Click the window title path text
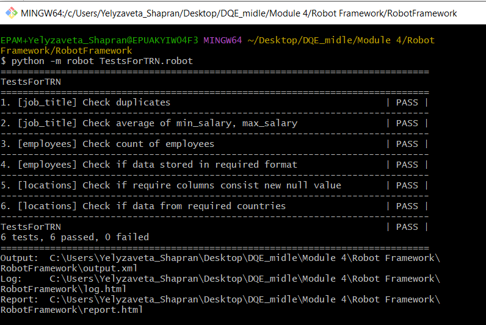The image size is (486, 325). click(x=239, y=13)
